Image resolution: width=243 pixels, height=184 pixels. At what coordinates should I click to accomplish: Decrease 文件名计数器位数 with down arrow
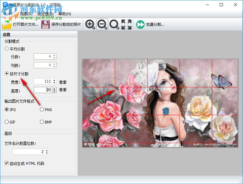[47, 153]
